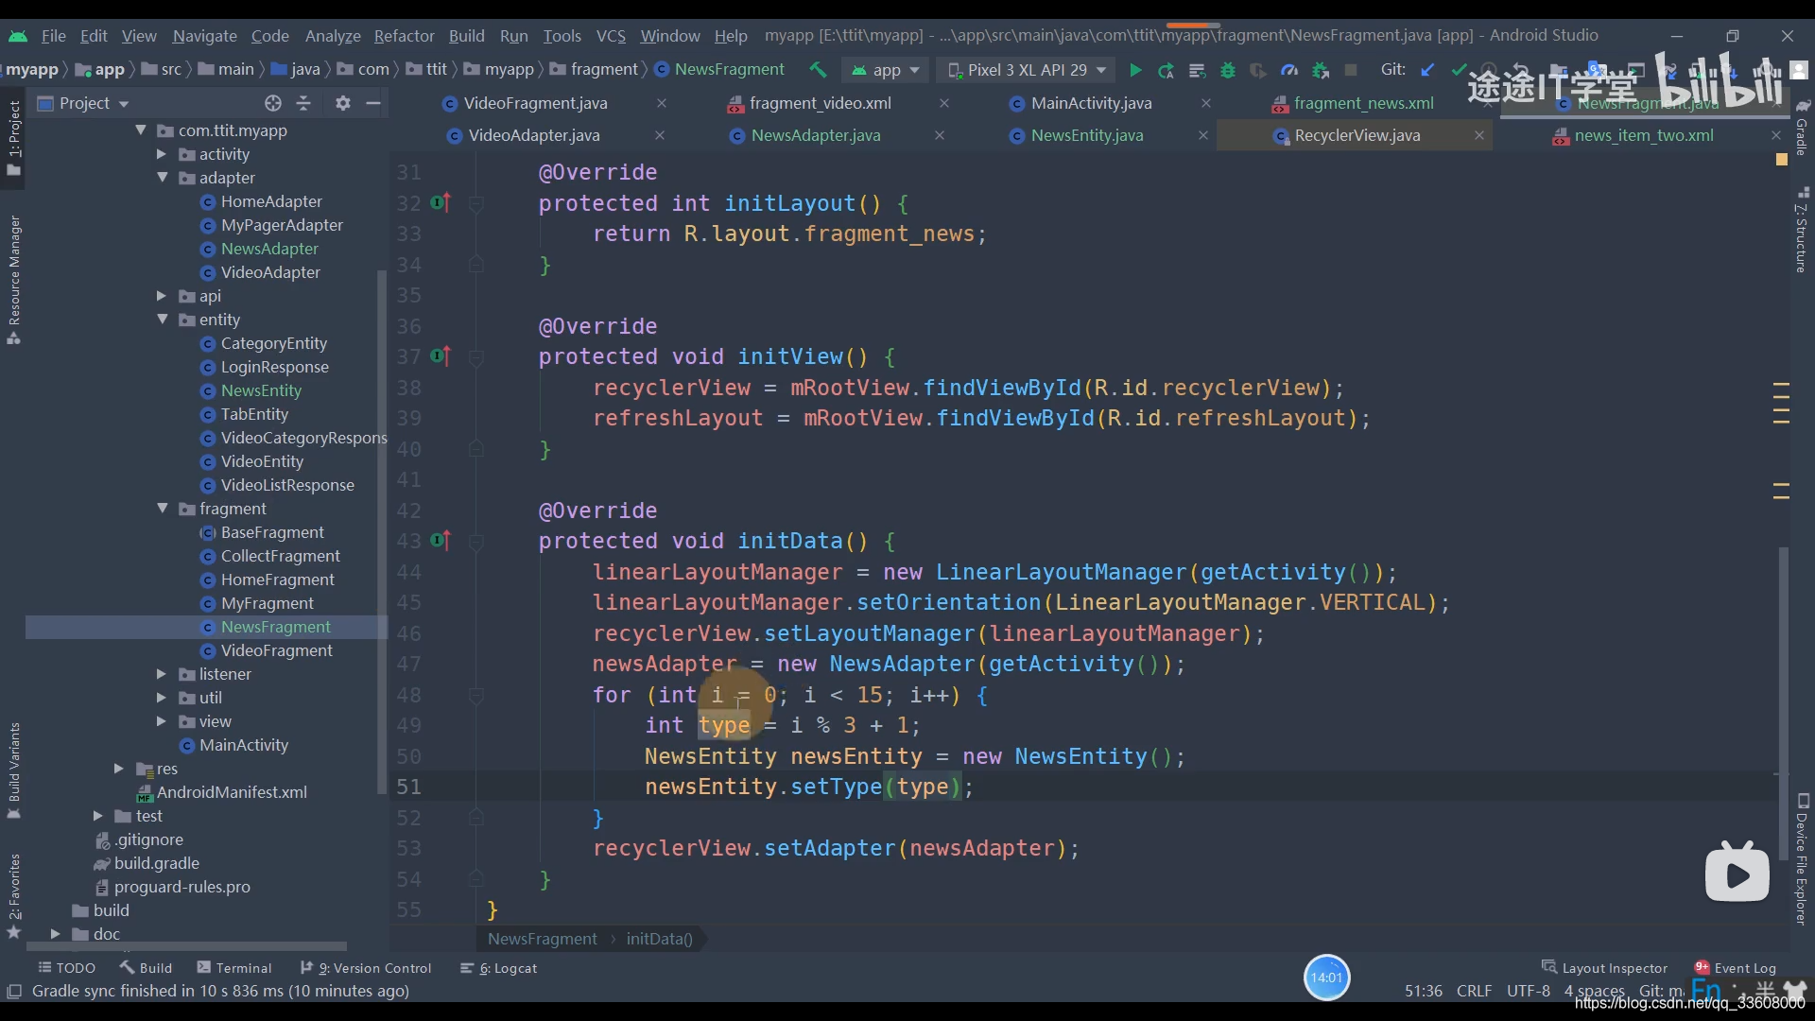Open the 6: Logcat tool window
1815x1021 pixels.
tap(498, 967)
